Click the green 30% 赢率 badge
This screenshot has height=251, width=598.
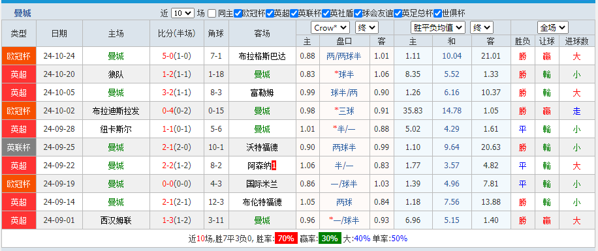pos(330,239)
